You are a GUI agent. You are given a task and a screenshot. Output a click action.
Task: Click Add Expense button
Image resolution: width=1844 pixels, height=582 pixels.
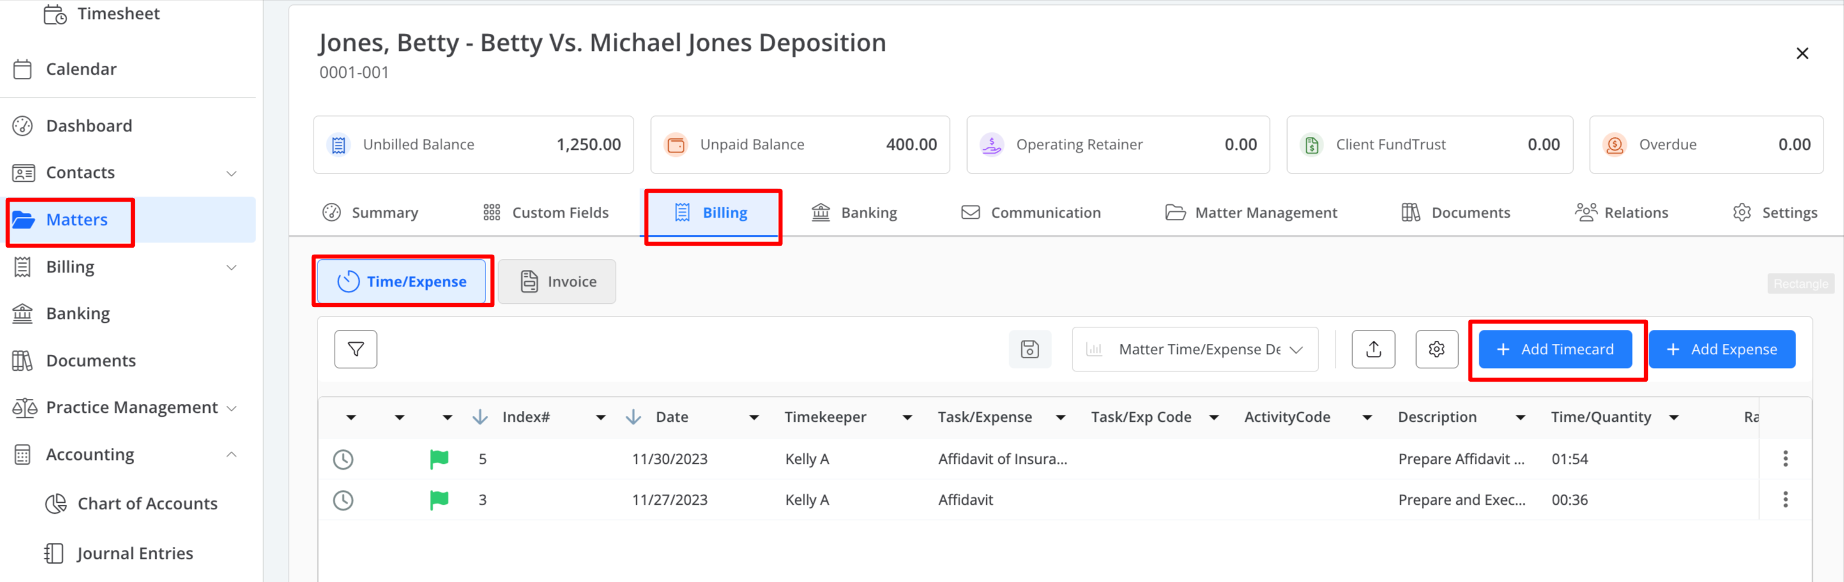pyautogui.click(x=1721, y=349)
